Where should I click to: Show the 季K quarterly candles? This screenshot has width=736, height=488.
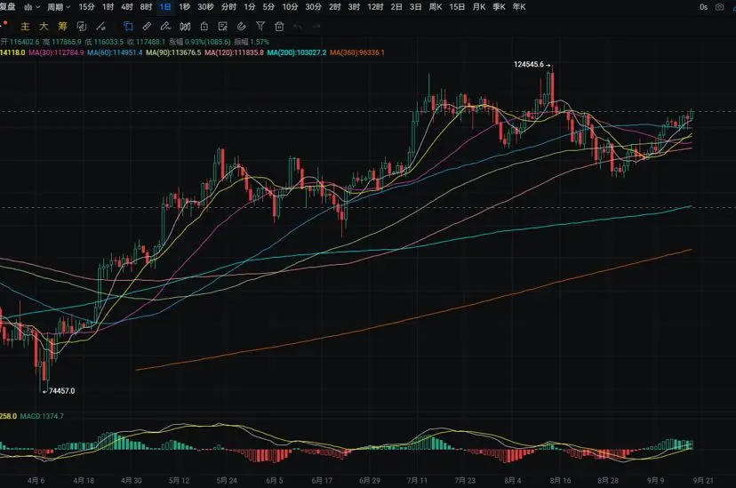pyautogui.click(x=499, y=7)
